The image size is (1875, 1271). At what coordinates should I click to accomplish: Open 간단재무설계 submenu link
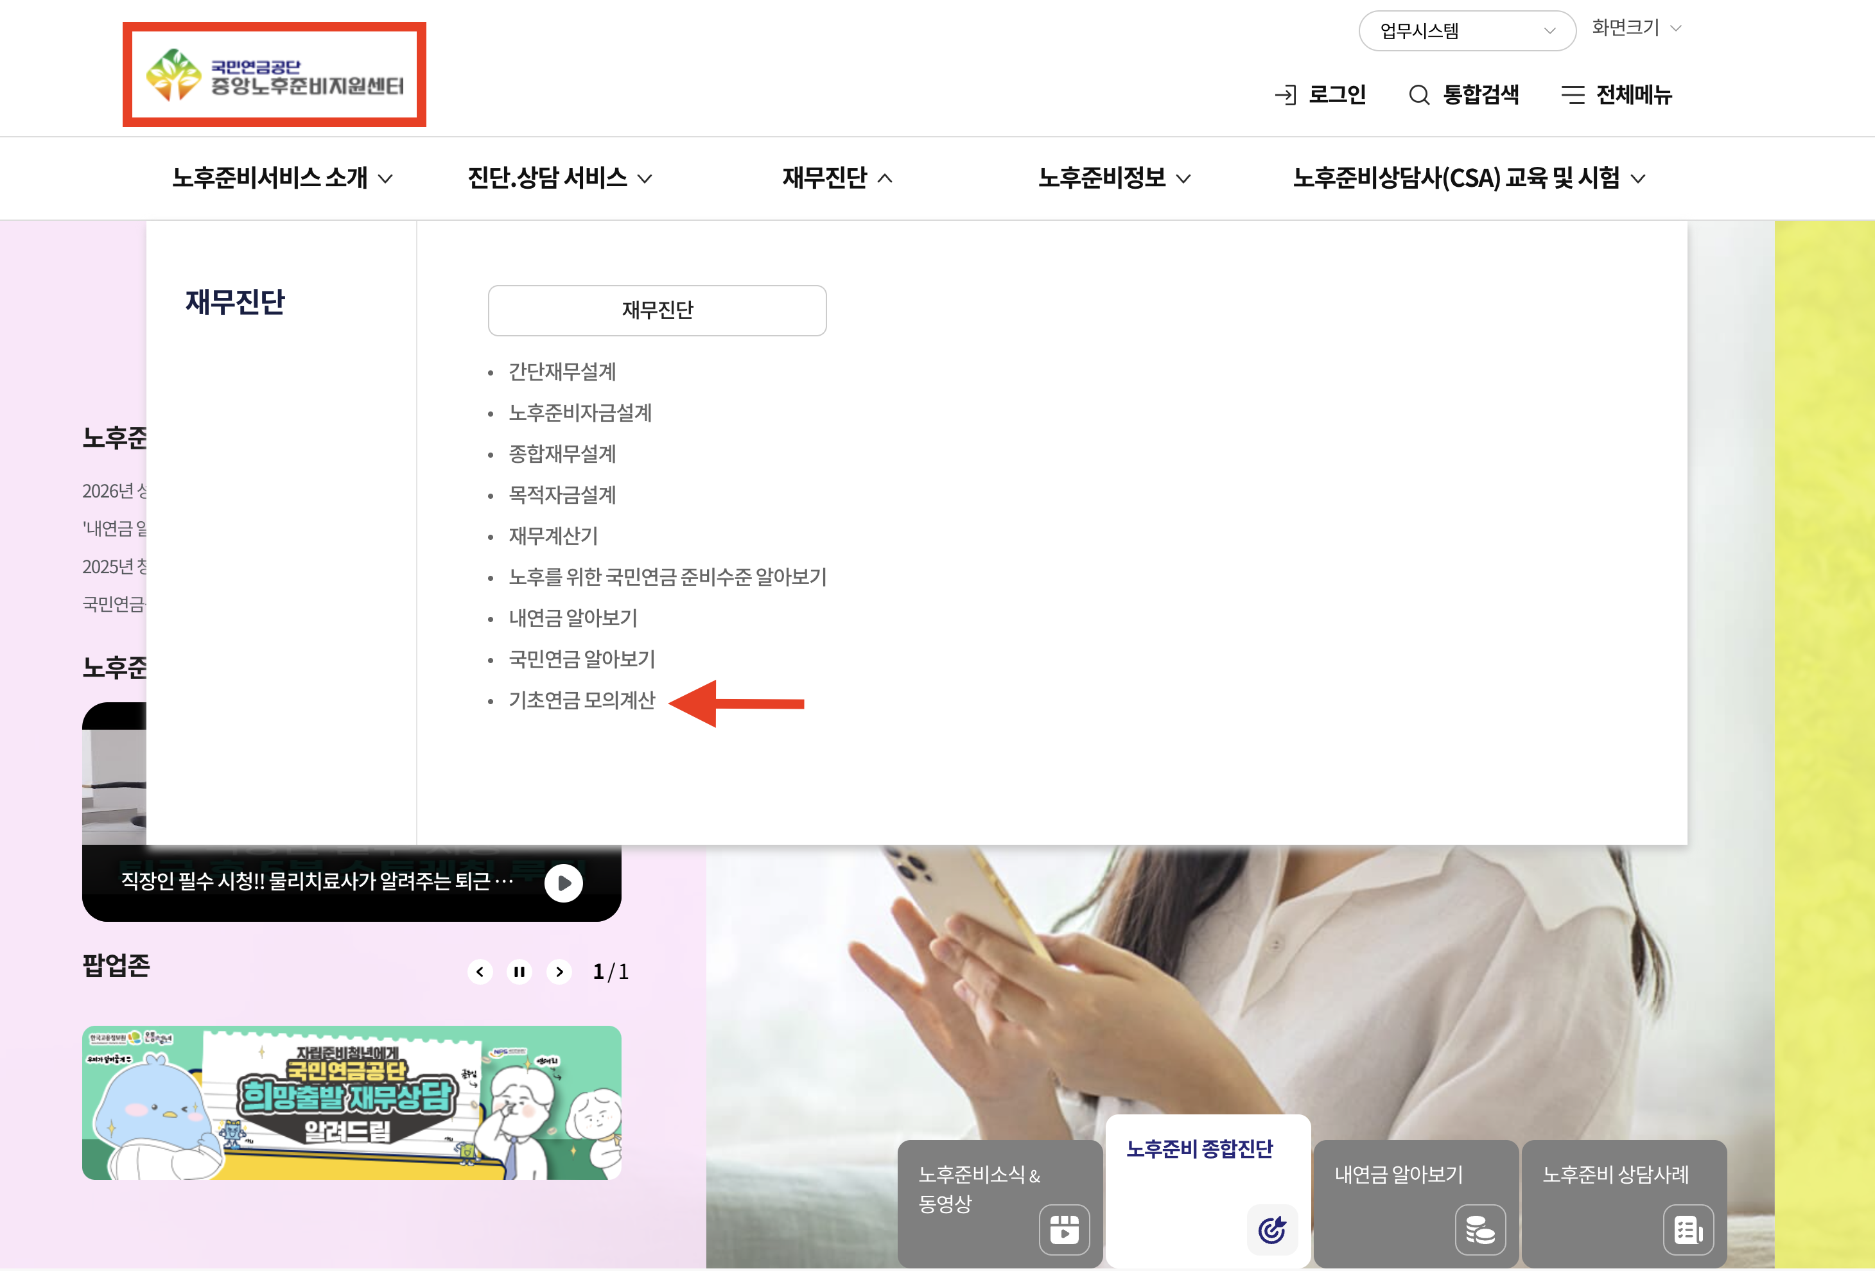pyautogui.click(x=562, y=372)
